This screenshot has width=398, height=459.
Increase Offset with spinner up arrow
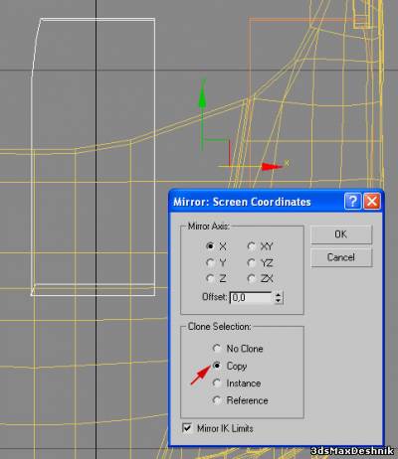point(279,294)
